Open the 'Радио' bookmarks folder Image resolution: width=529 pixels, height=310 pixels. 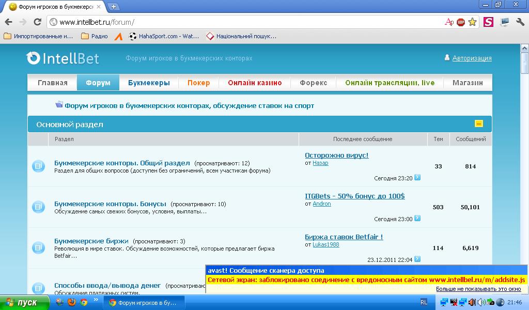click(95, 36)
